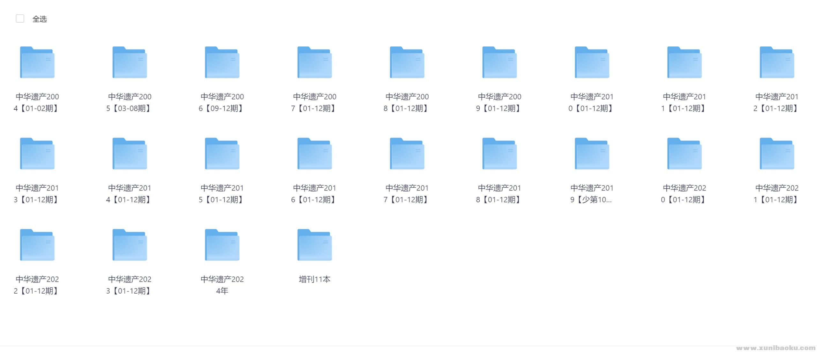This screenshot has height=352, width=817.
Task: Open the 中华遗产2004【01-02期】 folder icon
Action: [x=37, y=63]
